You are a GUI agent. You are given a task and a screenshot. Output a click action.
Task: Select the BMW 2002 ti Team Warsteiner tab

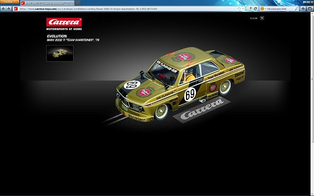(47, 3)
